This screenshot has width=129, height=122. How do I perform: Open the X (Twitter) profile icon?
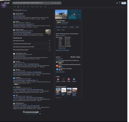click(x=63, y=79)
